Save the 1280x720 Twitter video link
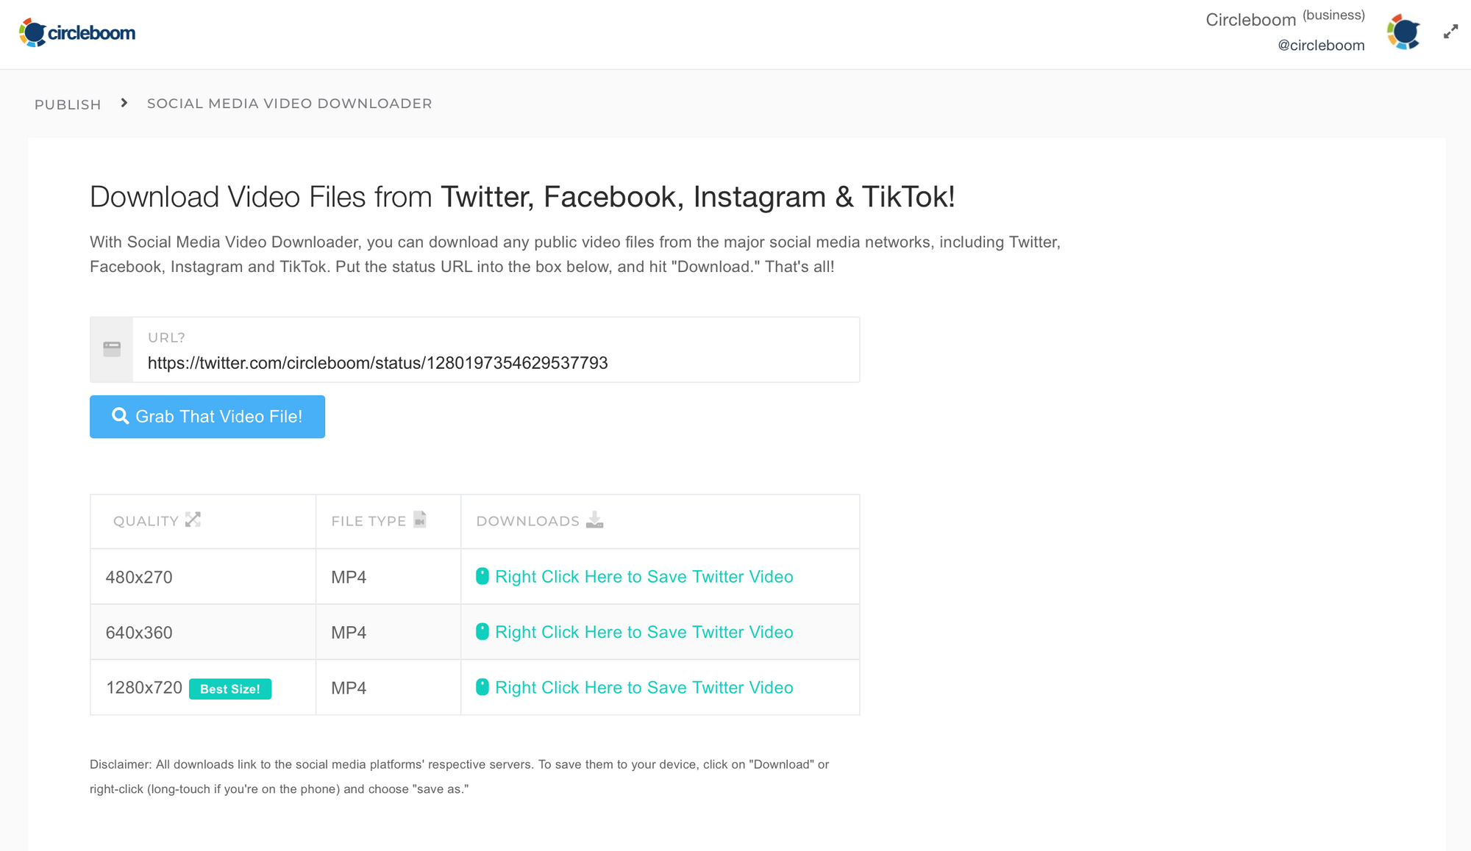Image resolution: width=1471 pixels, height=851 pixels. tap(643, 687)
